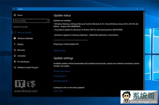
Task: Click the Backup upload arrow icon
Action: point(15,44)
